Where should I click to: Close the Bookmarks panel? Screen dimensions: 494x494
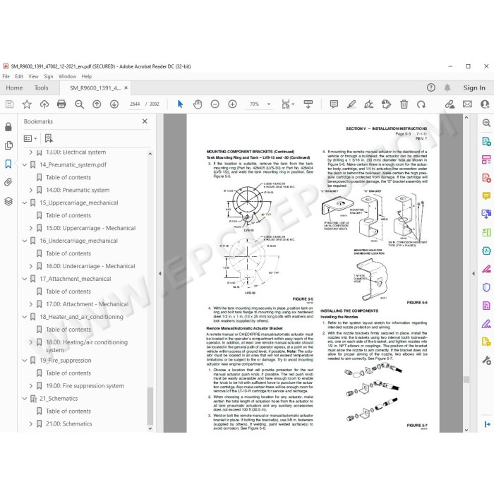pyautogui.click(x=145, y=121)
